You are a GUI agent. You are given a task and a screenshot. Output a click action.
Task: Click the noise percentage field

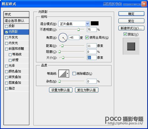[91, 81]
